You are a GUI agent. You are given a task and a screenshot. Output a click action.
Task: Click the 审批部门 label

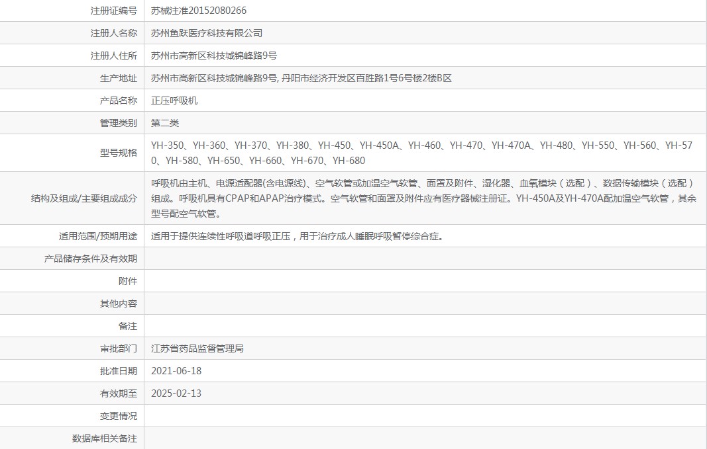(x=118, y=348)
